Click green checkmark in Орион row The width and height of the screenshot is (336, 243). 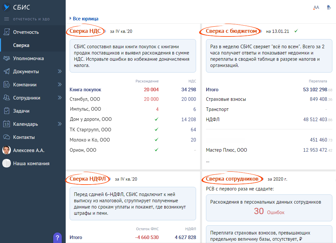156,150
